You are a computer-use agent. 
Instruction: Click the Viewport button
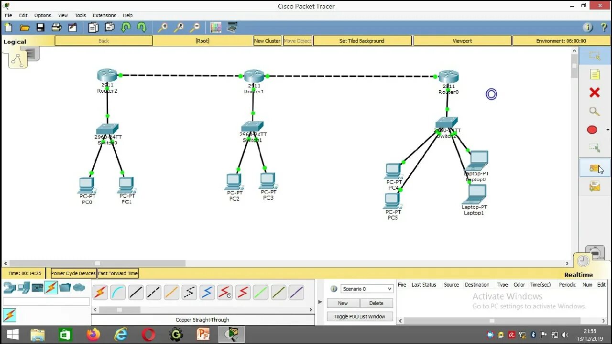[x=462, y=41]
